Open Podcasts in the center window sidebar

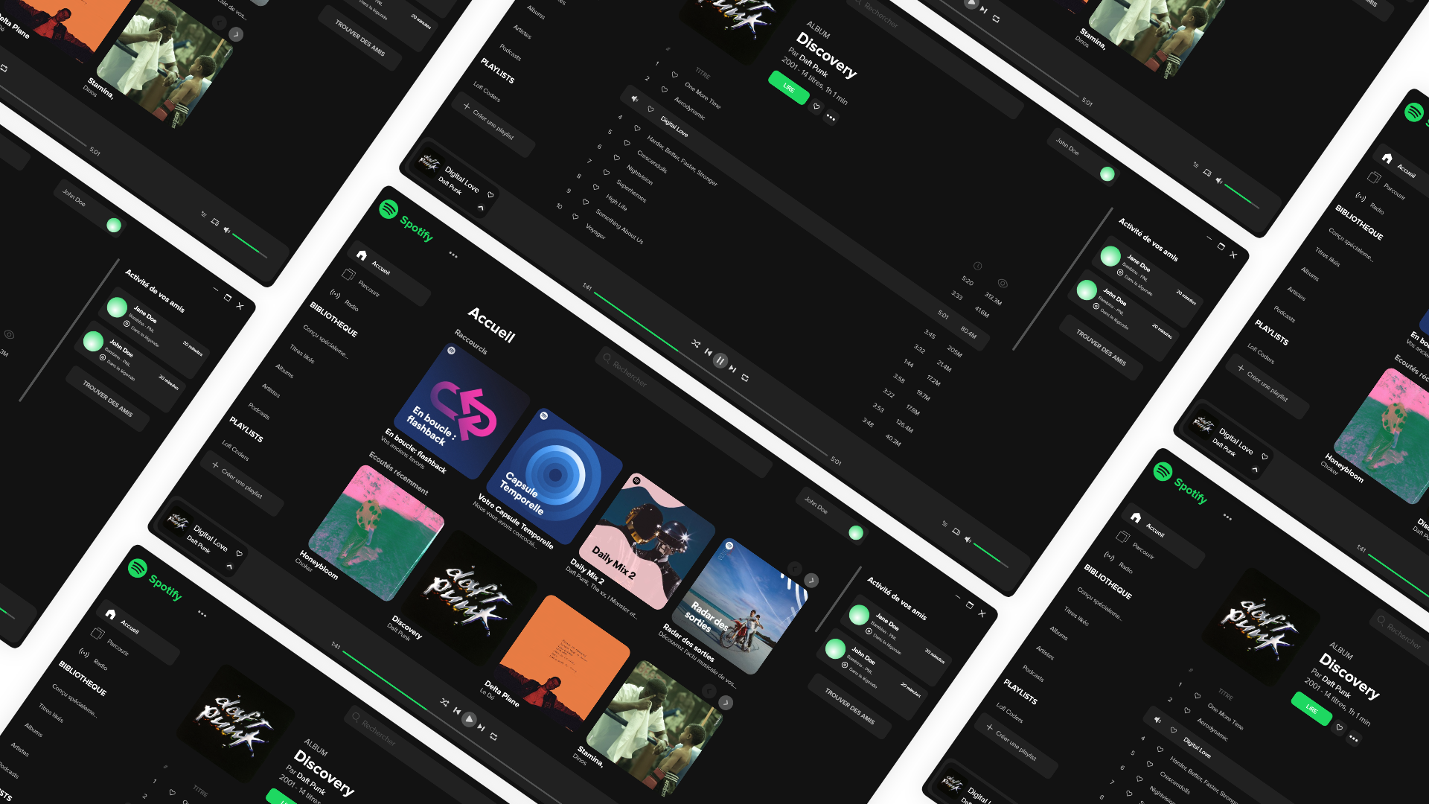coord(259,411)
